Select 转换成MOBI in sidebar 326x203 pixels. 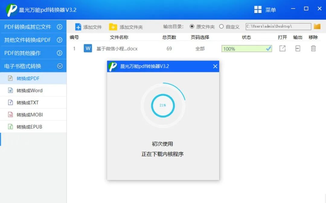click(33, 115)
